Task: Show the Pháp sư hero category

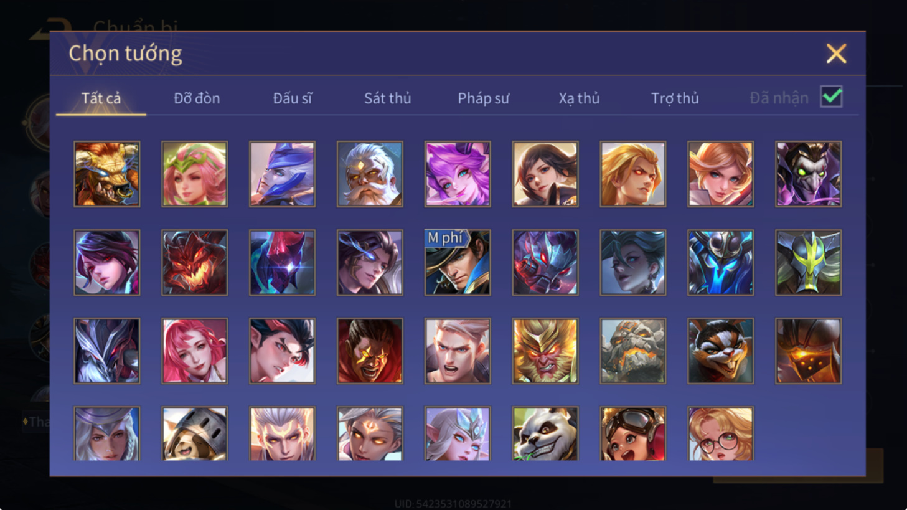Action: 483,98
